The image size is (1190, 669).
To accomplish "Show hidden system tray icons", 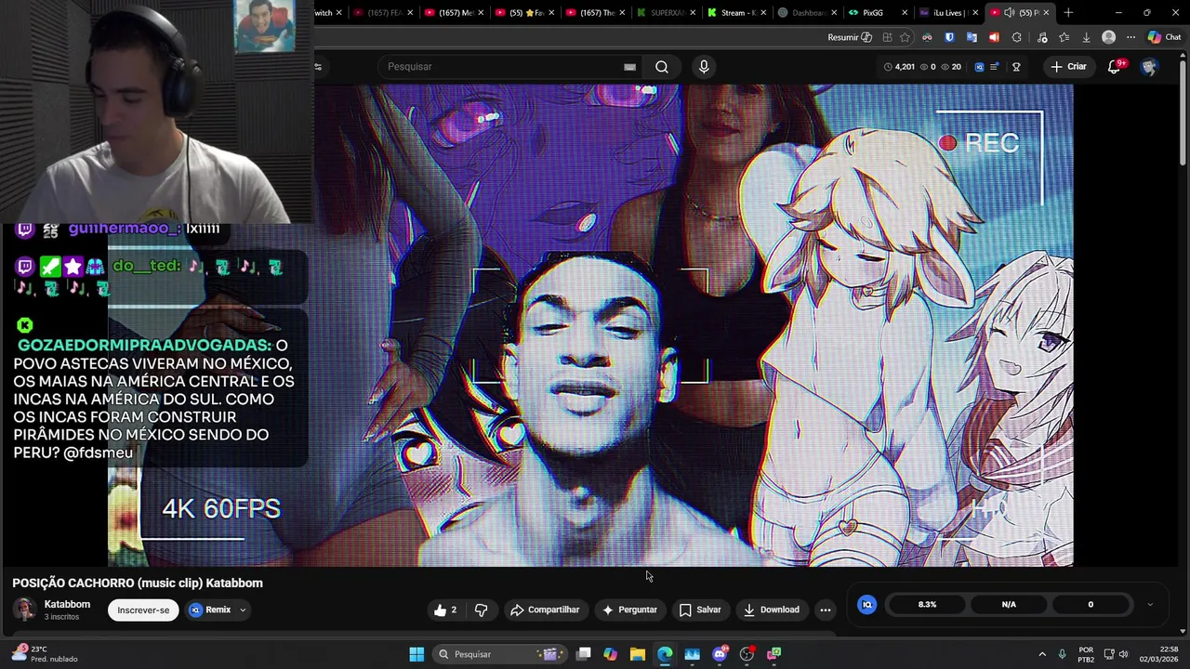I will pos(1042,654).
